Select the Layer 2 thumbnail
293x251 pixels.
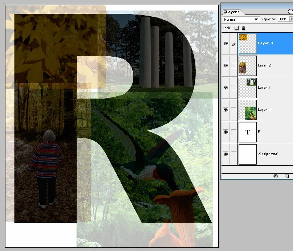coord(248,66)
